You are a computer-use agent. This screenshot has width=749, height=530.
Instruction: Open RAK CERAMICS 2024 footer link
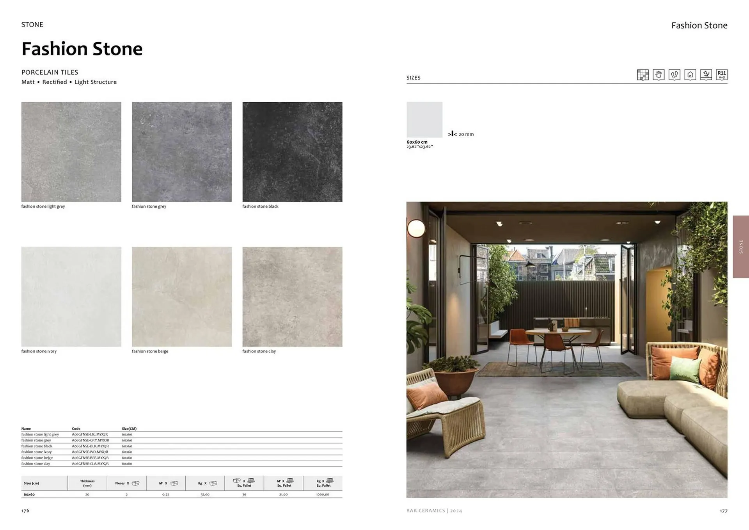(434, 510)
